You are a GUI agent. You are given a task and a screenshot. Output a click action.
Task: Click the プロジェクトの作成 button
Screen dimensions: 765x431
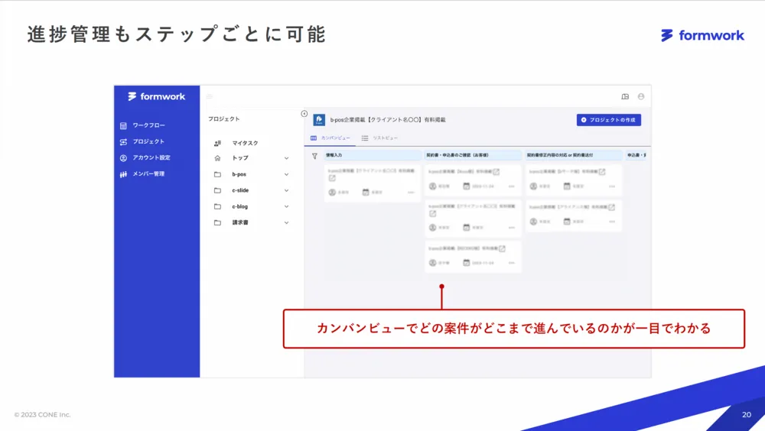pyautogui.click(x=609, y=120)
